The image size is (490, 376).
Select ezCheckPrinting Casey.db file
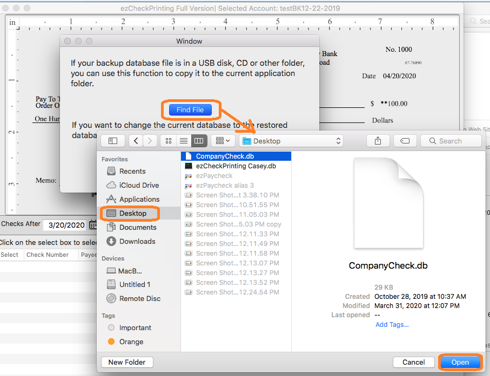[x=236, y=166]
